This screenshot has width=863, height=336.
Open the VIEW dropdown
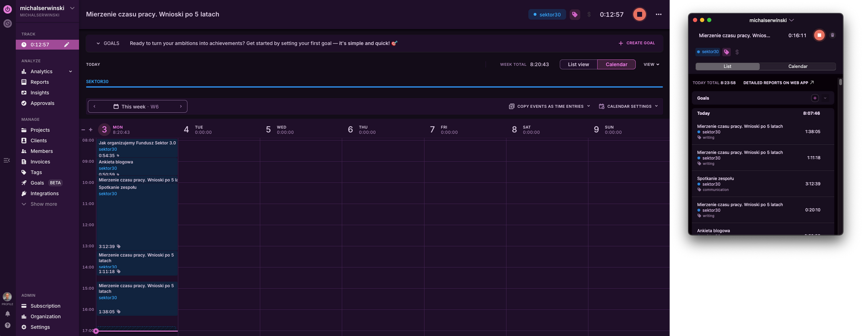pos(651,65)
